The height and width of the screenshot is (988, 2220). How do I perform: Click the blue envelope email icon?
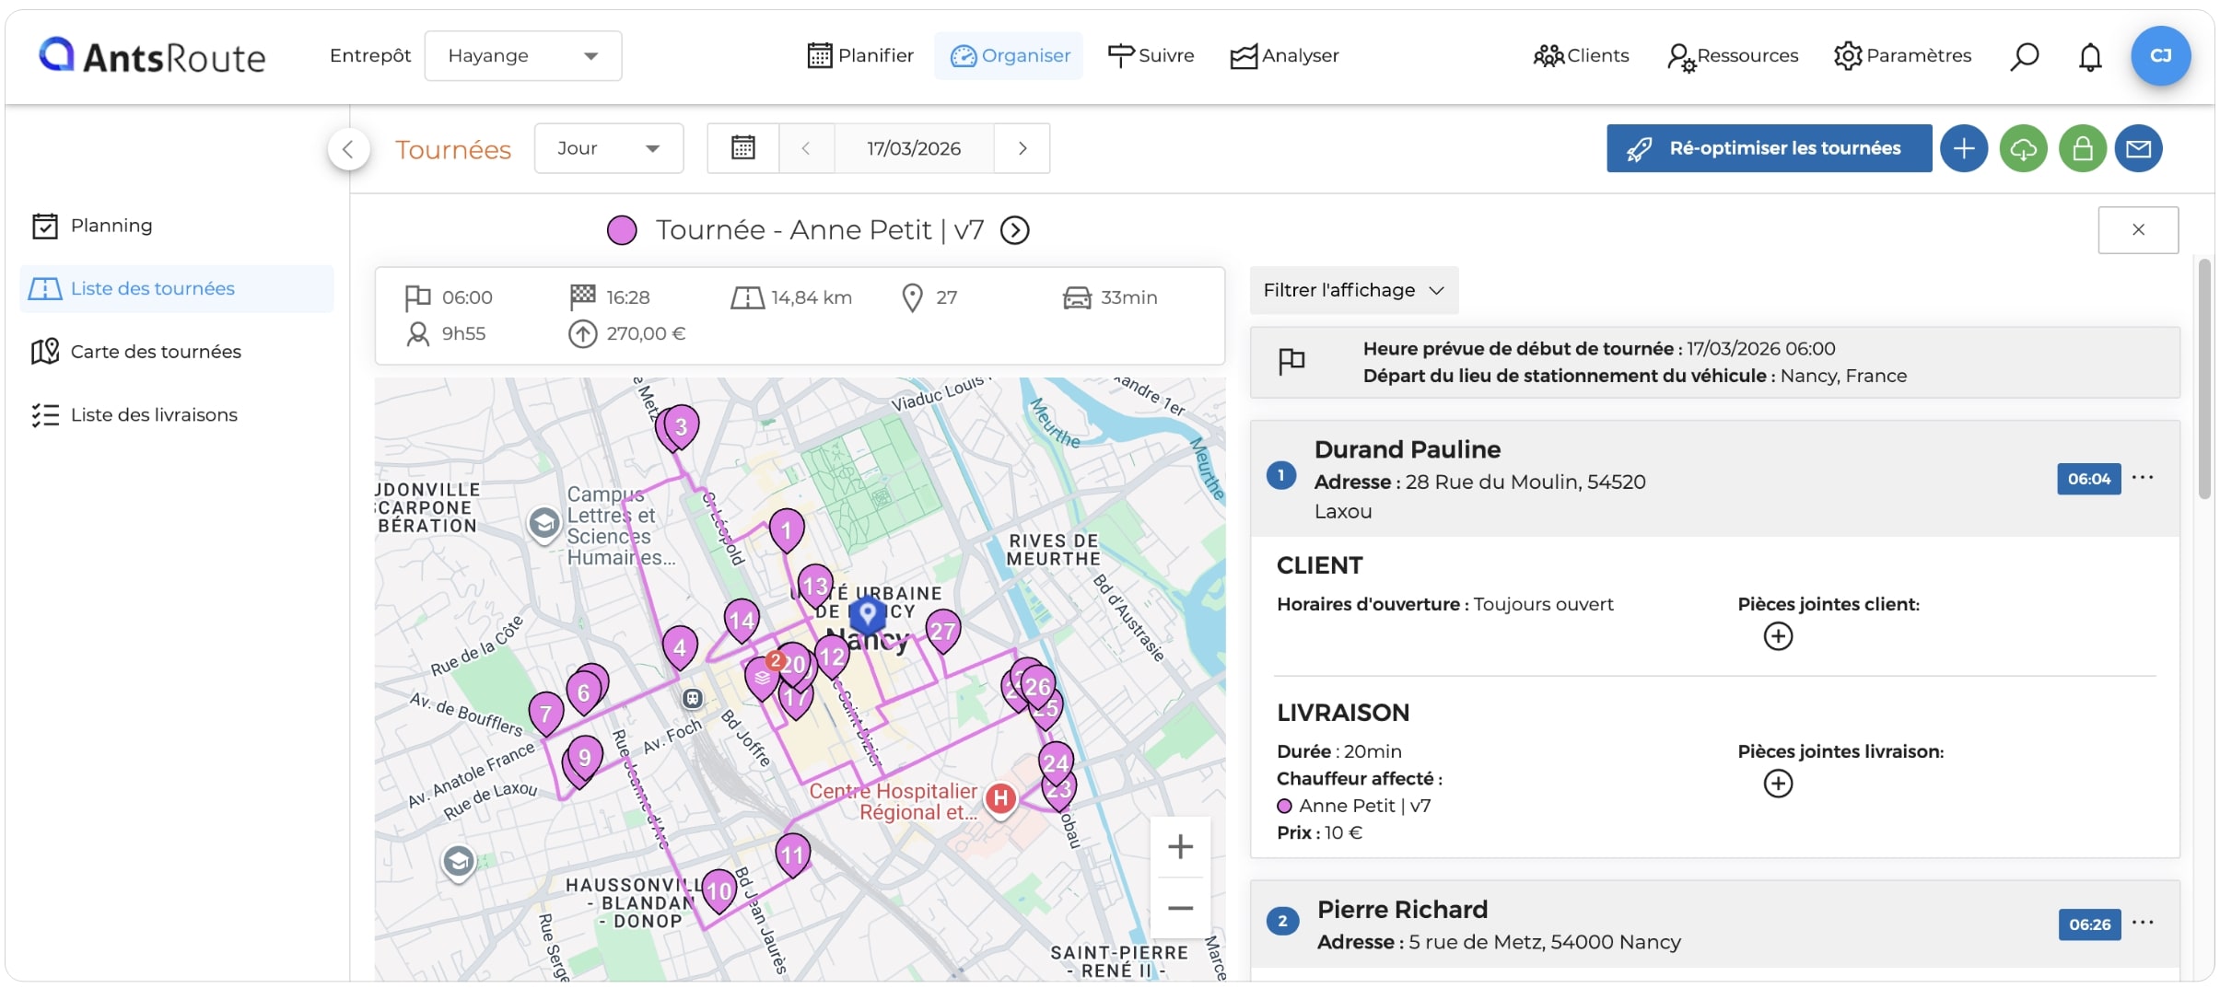point(2138,148)
